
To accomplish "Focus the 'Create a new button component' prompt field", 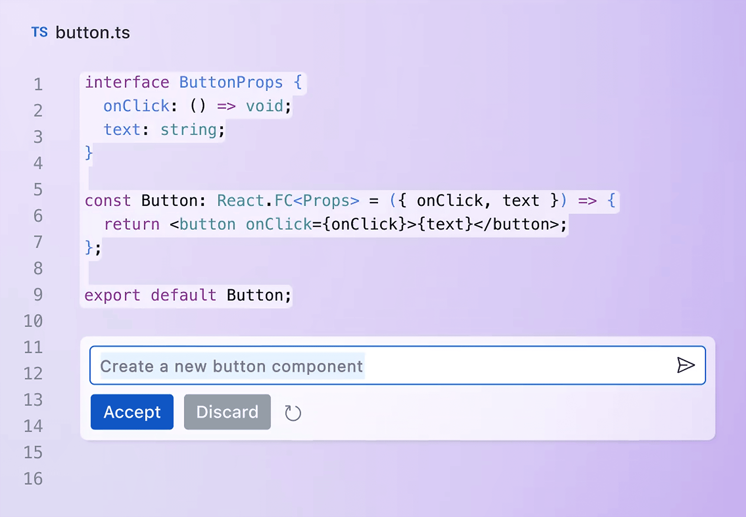I will coord(397,365).
